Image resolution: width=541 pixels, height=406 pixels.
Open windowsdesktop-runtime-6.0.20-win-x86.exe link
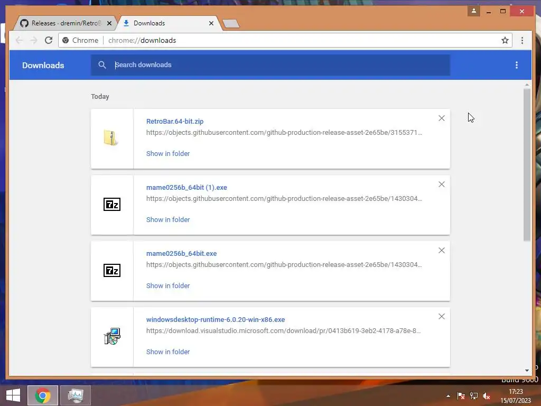point(216,320)
